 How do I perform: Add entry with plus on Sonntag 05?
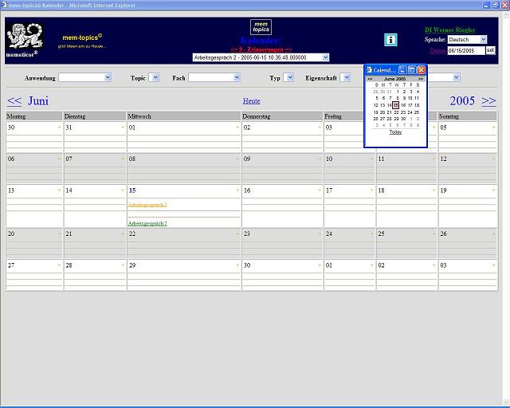(x=493, y=127)
